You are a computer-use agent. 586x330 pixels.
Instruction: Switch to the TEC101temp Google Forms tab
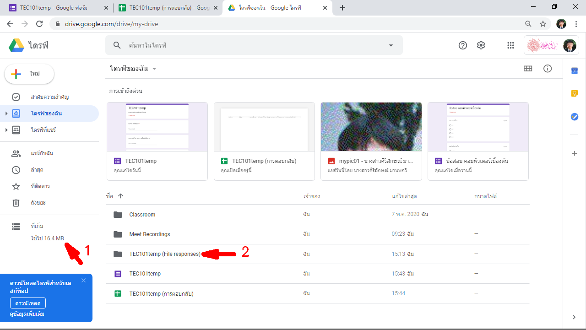(54, 8)
